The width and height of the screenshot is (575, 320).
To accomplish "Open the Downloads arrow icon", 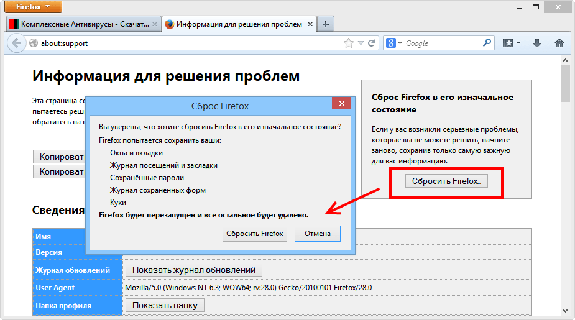I will [x=537, y=43].
